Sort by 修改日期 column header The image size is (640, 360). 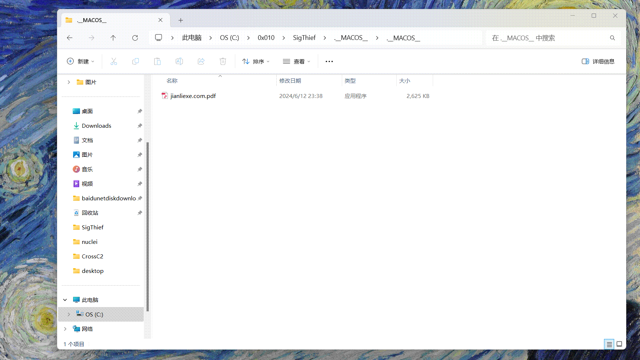pyautogui.click(x=309, y=81)
